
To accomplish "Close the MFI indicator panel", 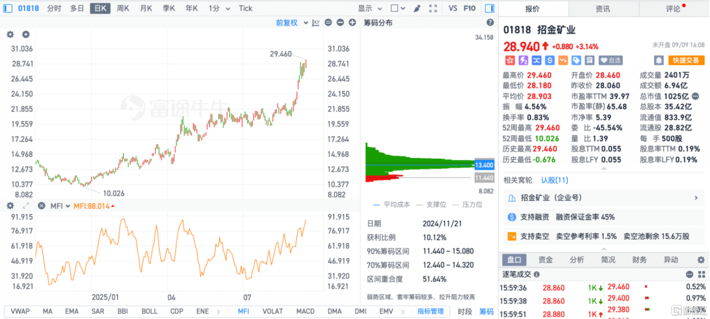I will click(41, 205).
